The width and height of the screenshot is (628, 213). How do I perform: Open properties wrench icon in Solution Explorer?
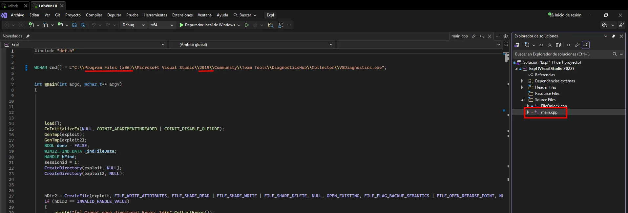pos(577,45)
